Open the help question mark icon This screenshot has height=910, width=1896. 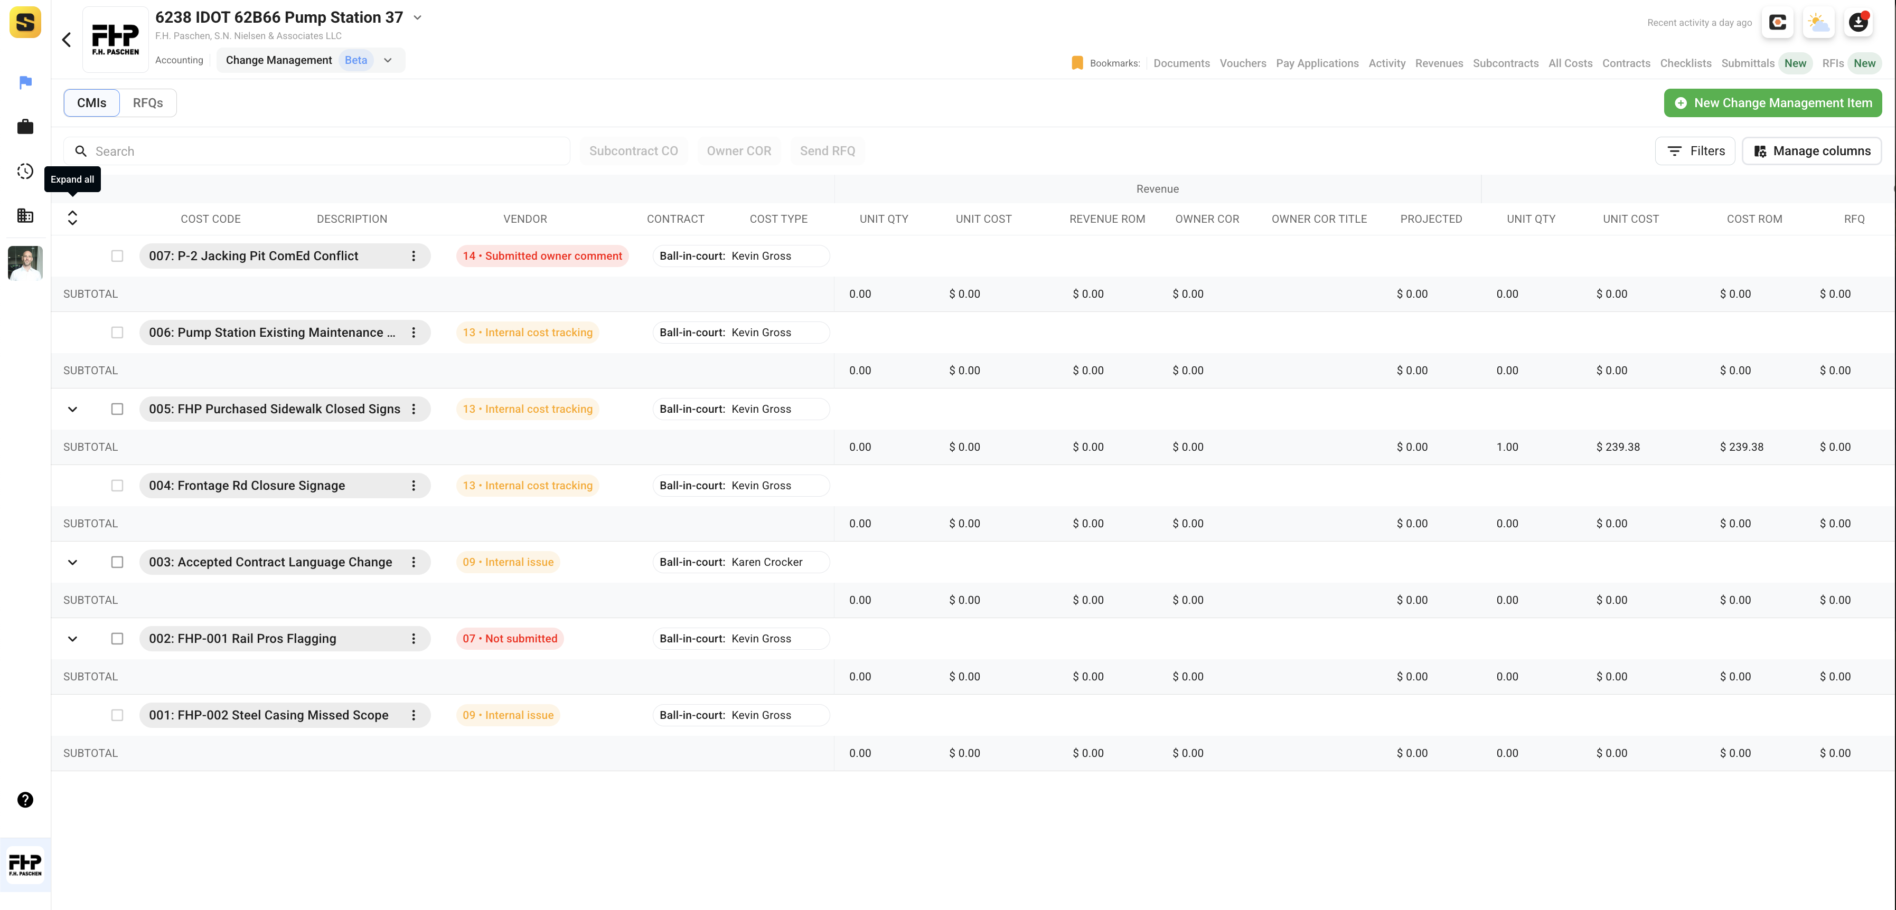pyautogui.click(x=25, y=800)
